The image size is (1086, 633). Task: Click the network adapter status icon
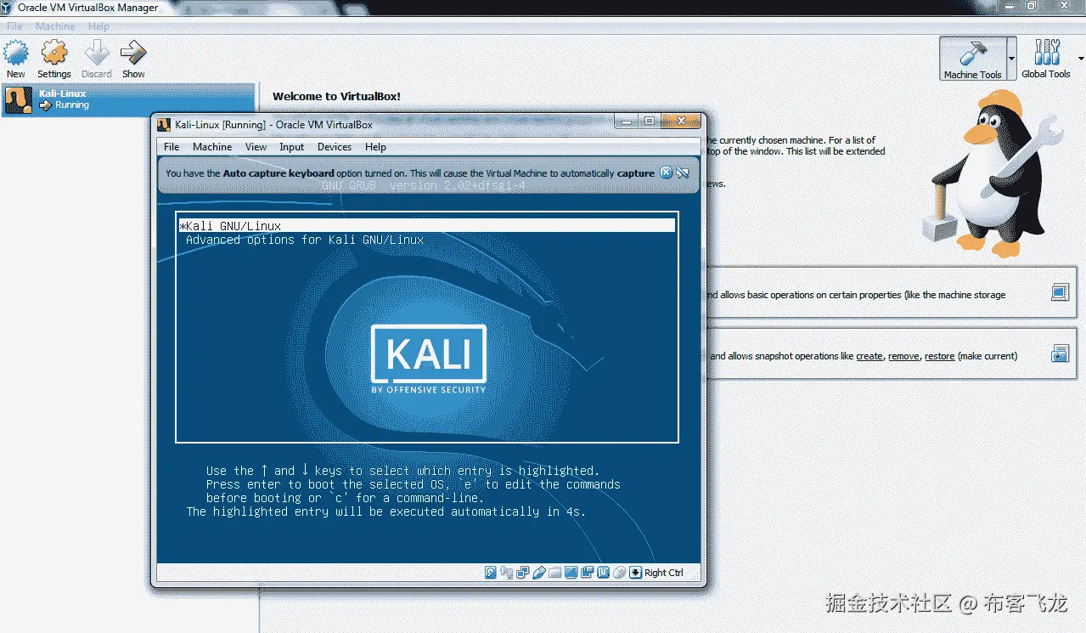point(523,573)
